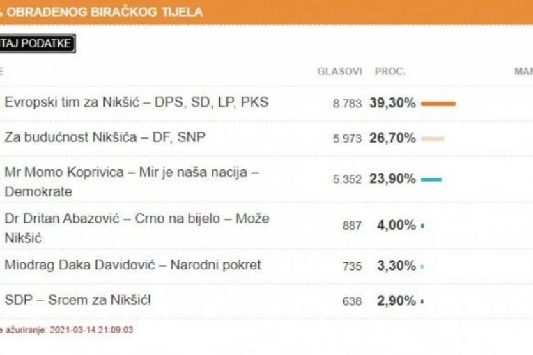
Task: Select the peach bar beside 26,70%
Action: (433, 139)
